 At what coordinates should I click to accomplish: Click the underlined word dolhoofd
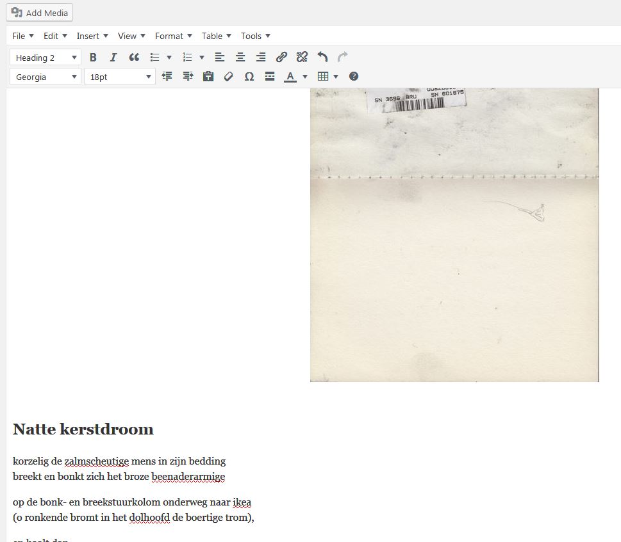tap(149, 518)
